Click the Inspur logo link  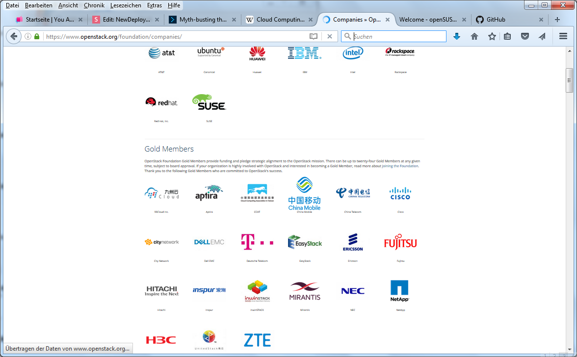[209, 290]
